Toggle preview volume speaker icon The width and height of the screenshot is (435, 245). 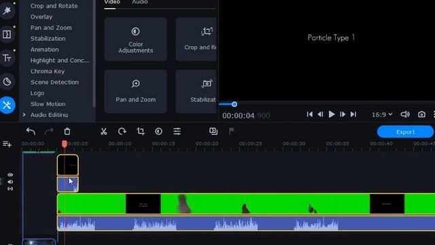click(x=405, y=114)
